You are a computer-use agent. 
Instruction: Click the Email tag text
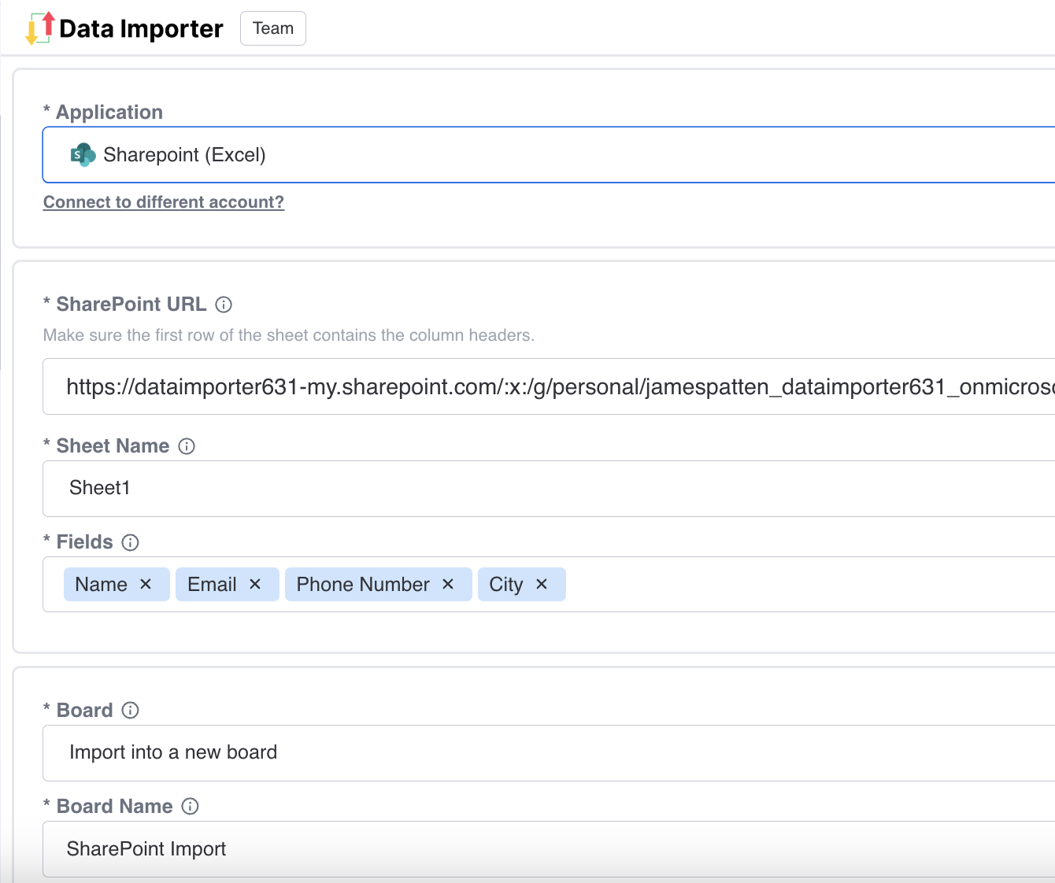pos(212,584)
